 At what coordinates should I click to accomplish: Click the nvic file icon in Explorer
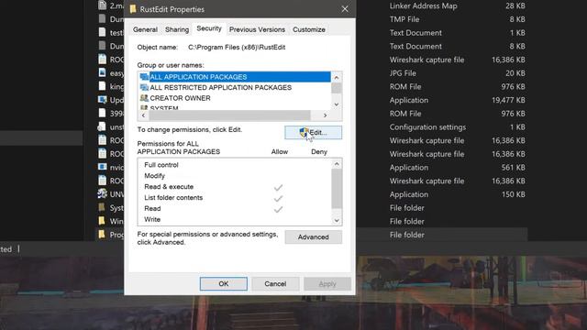point(102,167)
